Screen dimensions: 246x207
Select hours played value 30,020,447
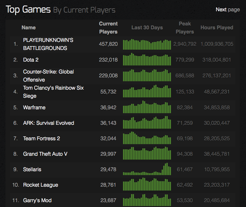pyautogui.click(x=217, y=123)
